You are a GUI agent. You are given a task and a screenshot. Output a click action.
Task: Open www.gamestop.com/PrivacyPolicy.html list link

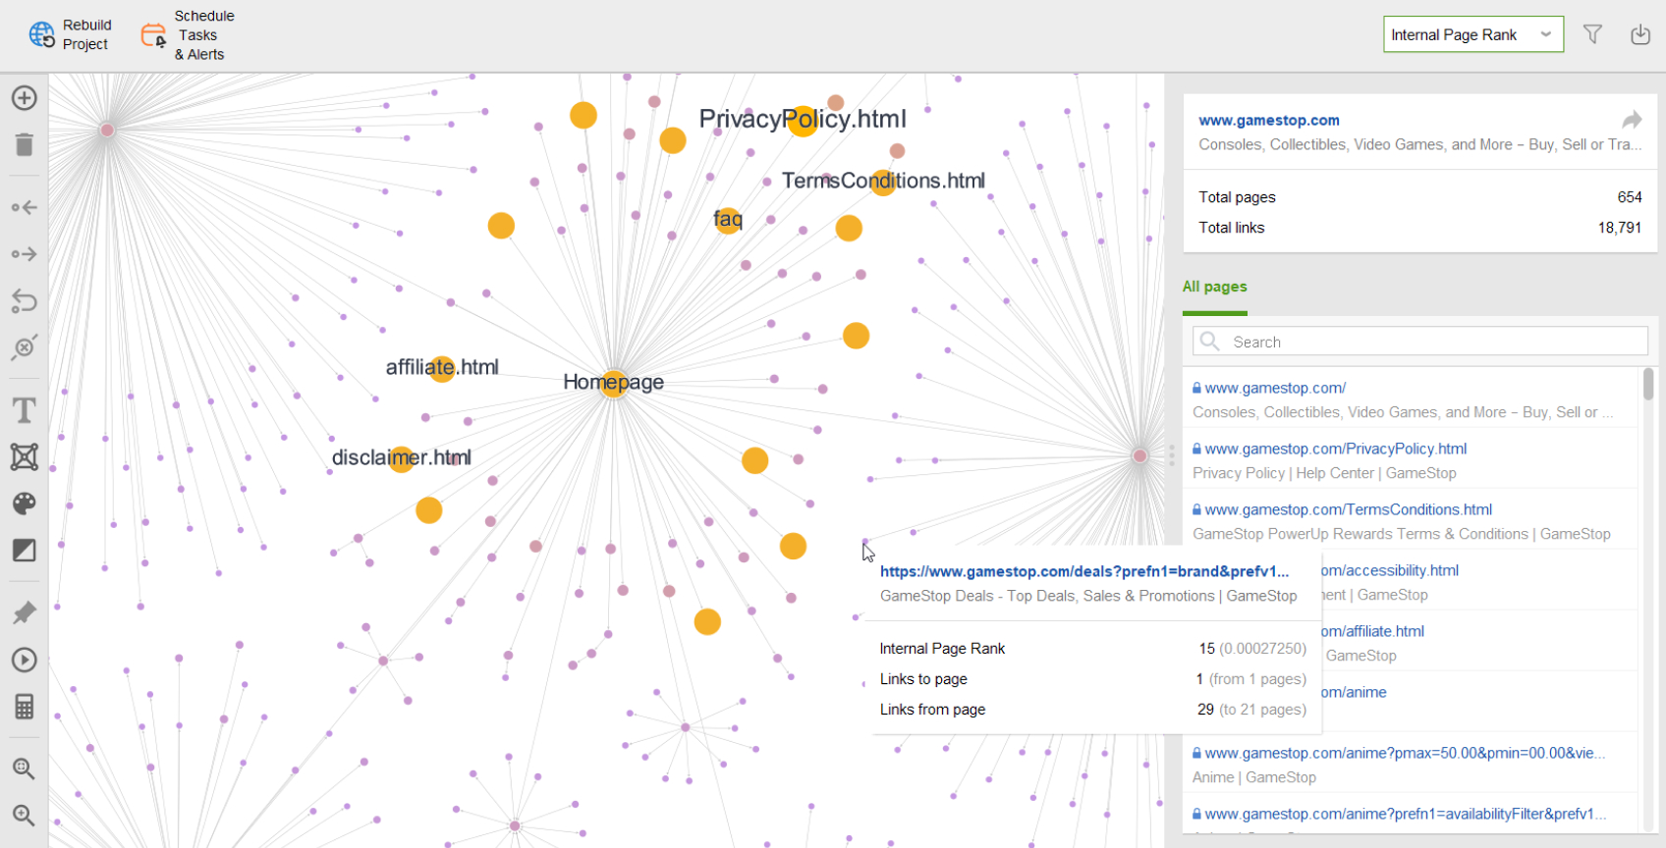(x=1336, y=449)
